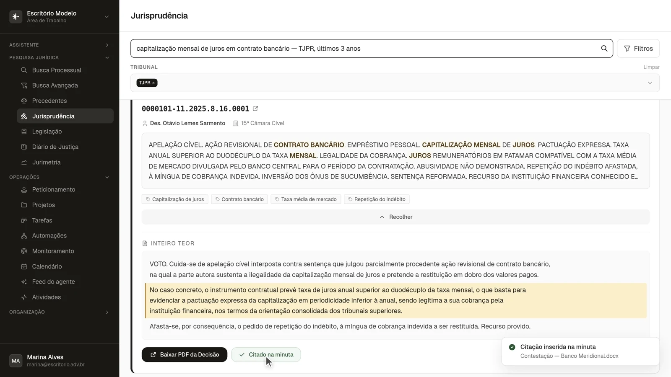Select the Taxa média de mercado tag
Viewport: 671px width, 377px height.
306,199
